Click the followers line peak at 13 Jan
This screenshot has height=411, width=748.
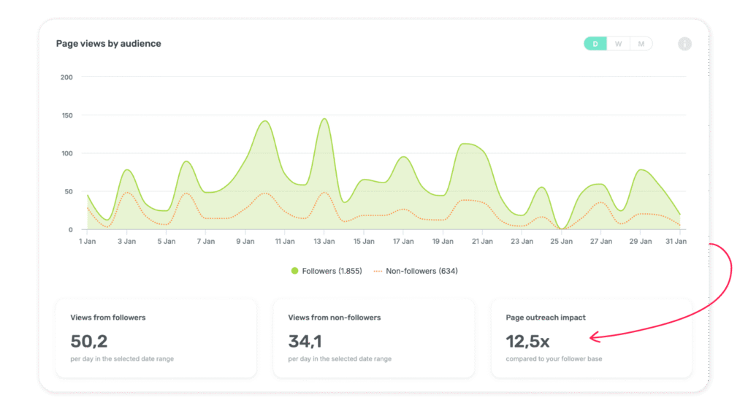324,119
